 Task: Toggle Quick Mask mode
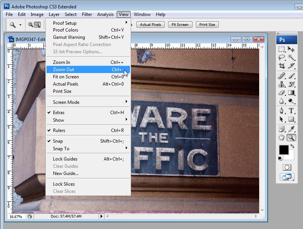point(287,167)
